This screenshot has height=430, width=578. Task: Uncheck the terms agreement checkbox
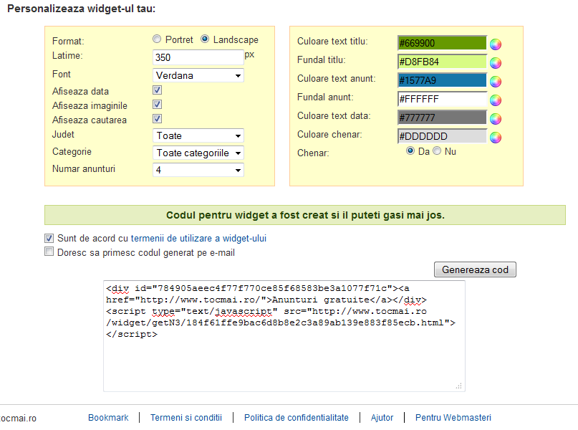[x=49, y=238]
